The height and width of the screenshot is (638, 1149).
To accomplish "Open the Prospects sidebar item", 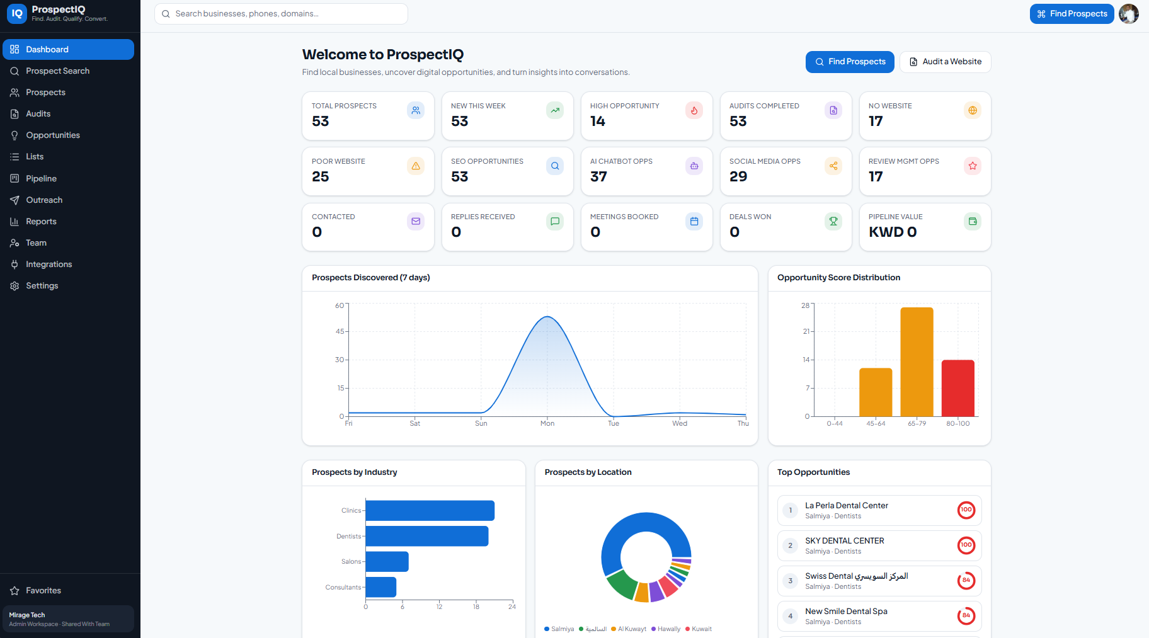I will [x=68, y=92].
